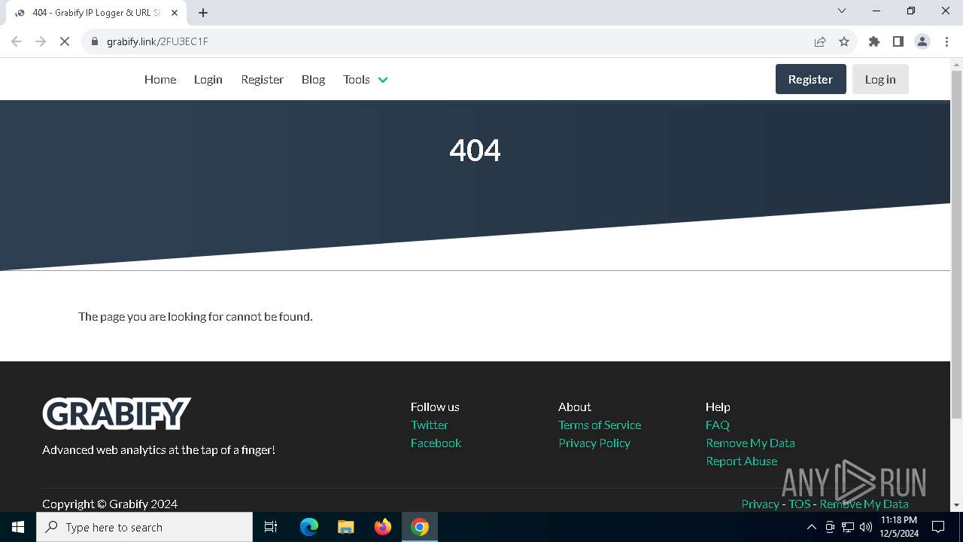Launch Microsoft Edge from taskbar

coord(309,527)
